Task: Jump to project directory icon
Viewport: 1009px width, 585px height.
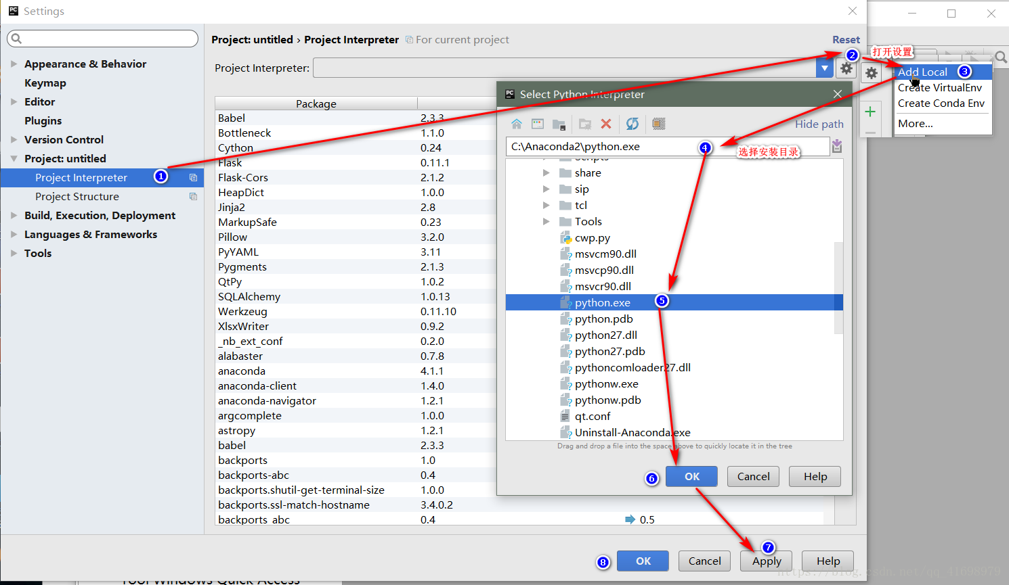Action: (x=559, y=124)
